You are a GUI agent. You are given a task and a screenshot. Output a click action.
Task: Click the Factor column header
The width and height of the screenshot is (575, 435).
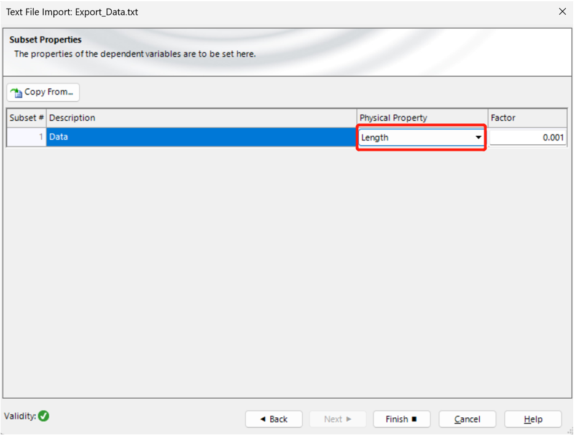tap(527, 118)
